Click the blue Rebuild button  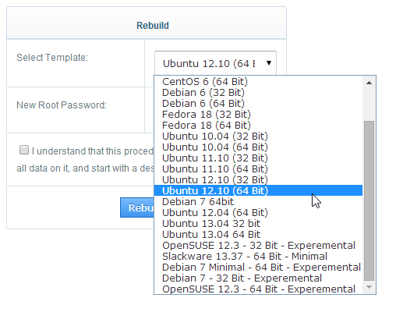(137, 207)
